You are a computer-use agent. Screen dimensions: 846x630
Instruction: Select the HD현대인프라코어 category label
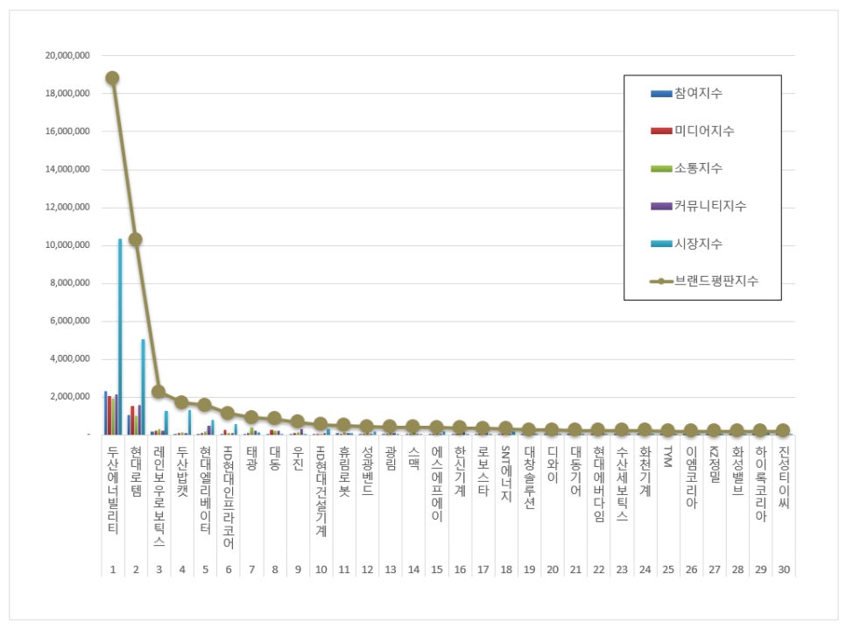pyautogui.click(x=229, y=497)
